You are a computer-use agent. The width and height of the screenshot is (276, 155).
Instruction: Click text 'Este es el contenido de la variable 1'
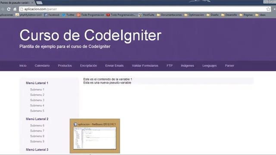click(x=108, y=79)
